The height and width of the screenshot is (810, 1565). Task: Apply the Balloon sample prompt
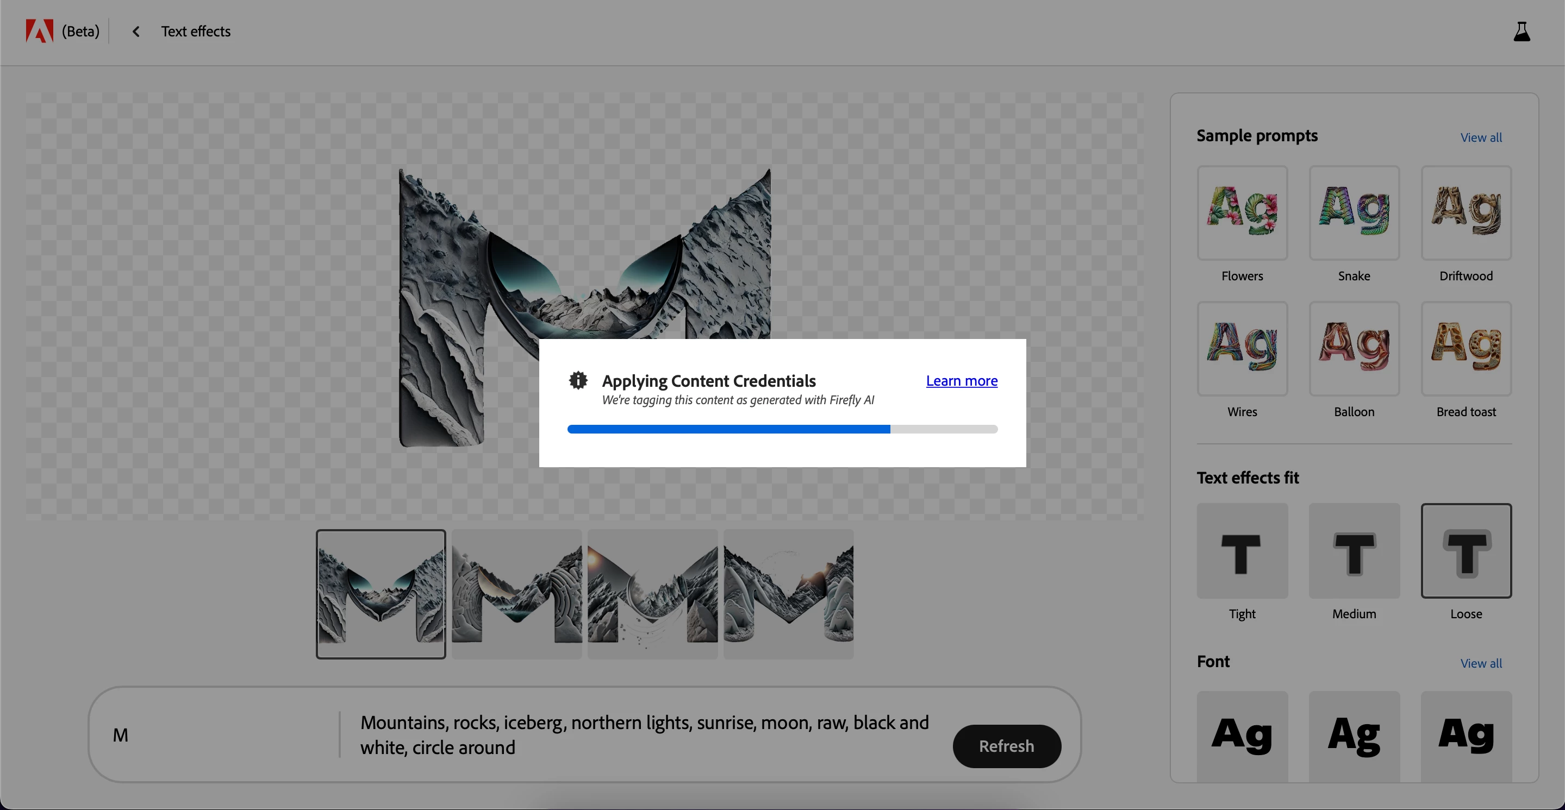[1354, 349]
